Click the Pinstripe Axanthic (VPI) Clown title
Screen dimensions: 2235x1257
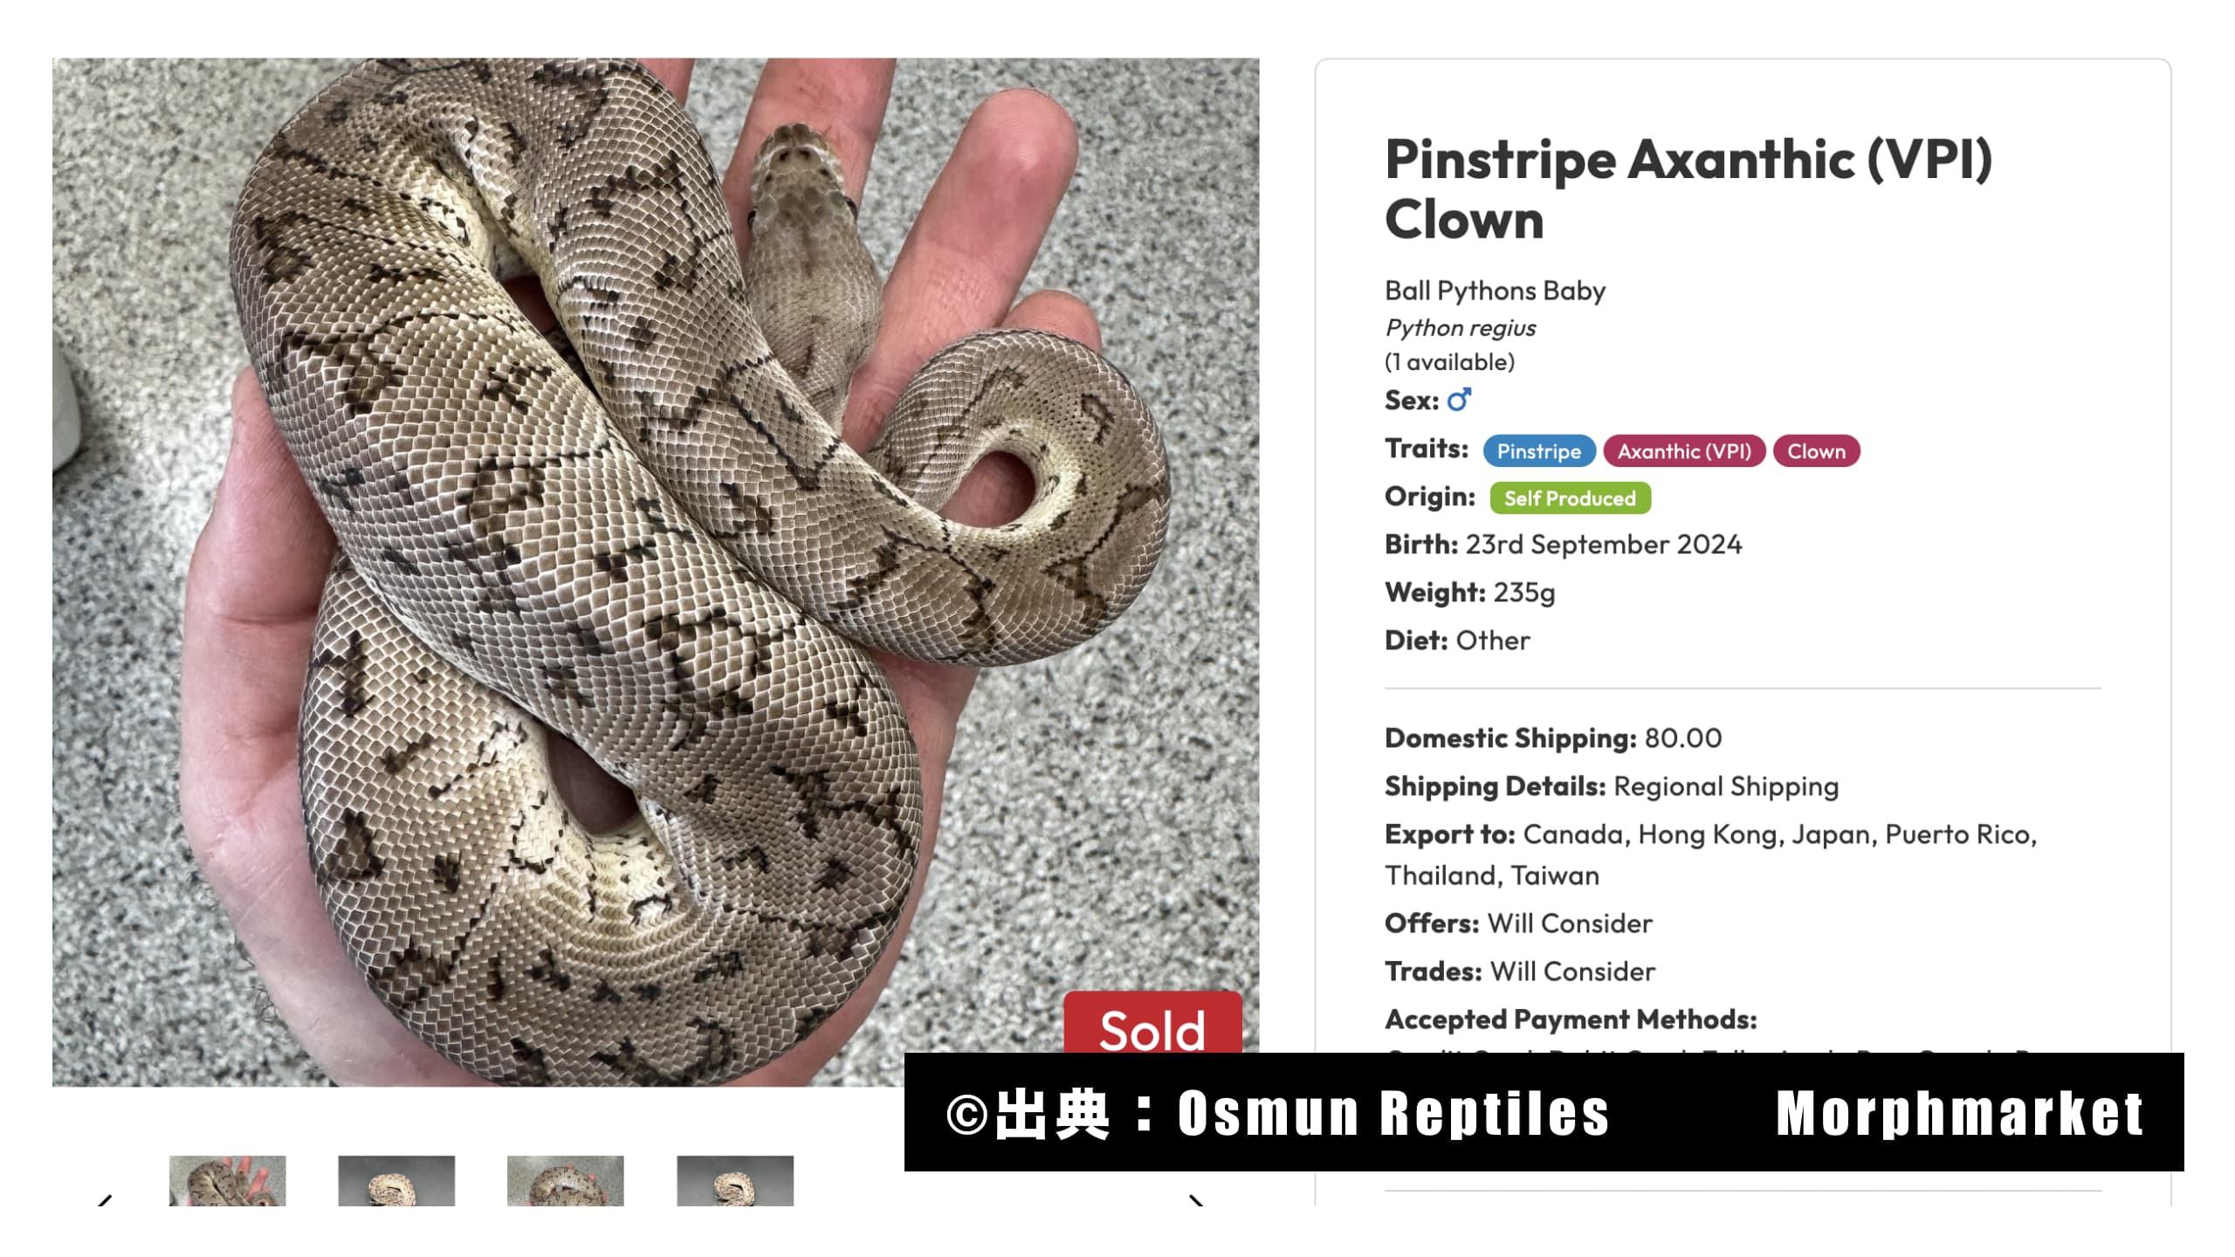[x=1688, y=189]
